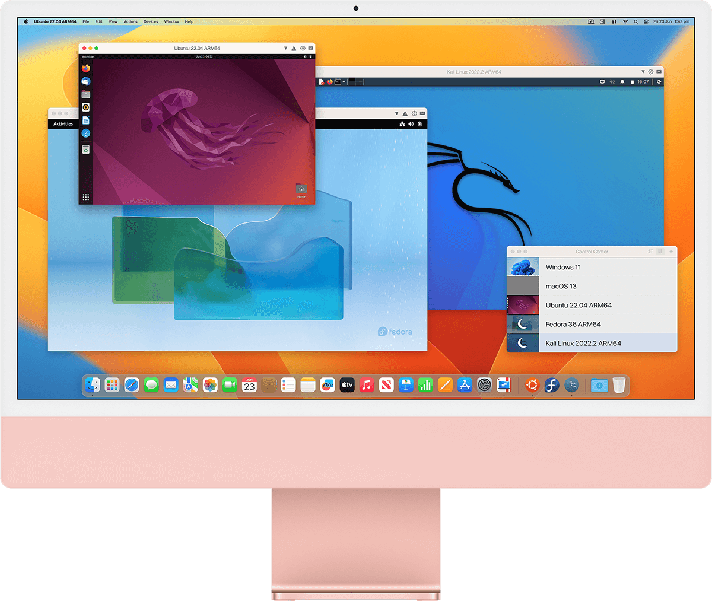Image resolution: width=712 pixels, height=601 pixels.
Task: Click the notification bell in the Kali panel
Action: (623, 81)
